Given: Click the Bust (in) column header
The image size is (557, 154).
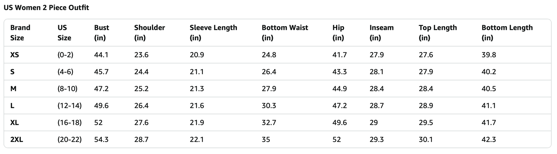Looking at the screenshot, I should pos(101,33).
